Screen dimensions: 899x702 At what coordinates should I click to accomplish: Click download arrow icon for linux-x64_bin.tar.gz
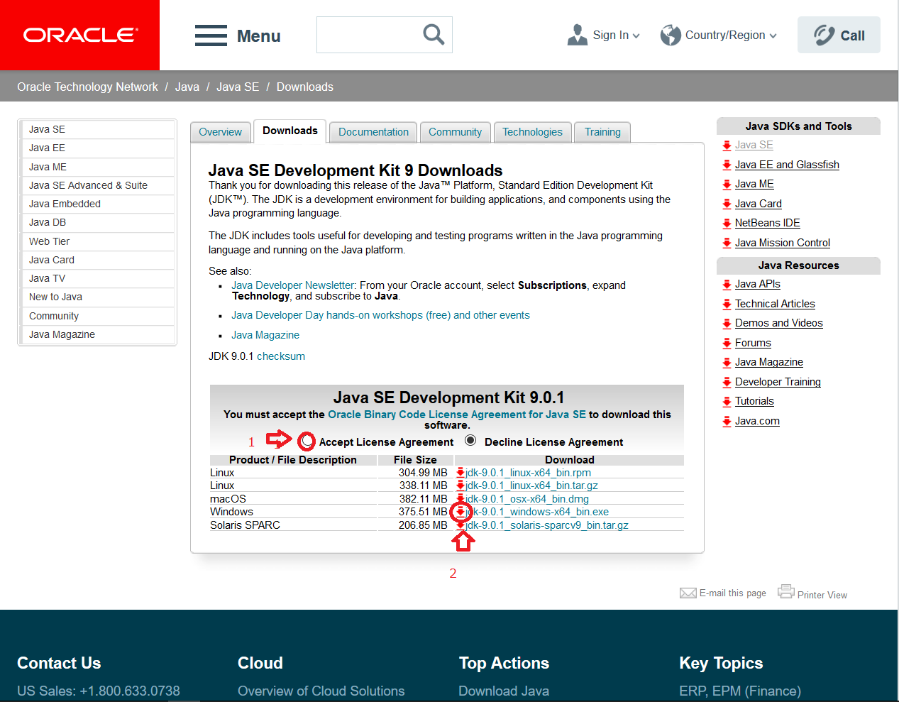click(460, 486)
